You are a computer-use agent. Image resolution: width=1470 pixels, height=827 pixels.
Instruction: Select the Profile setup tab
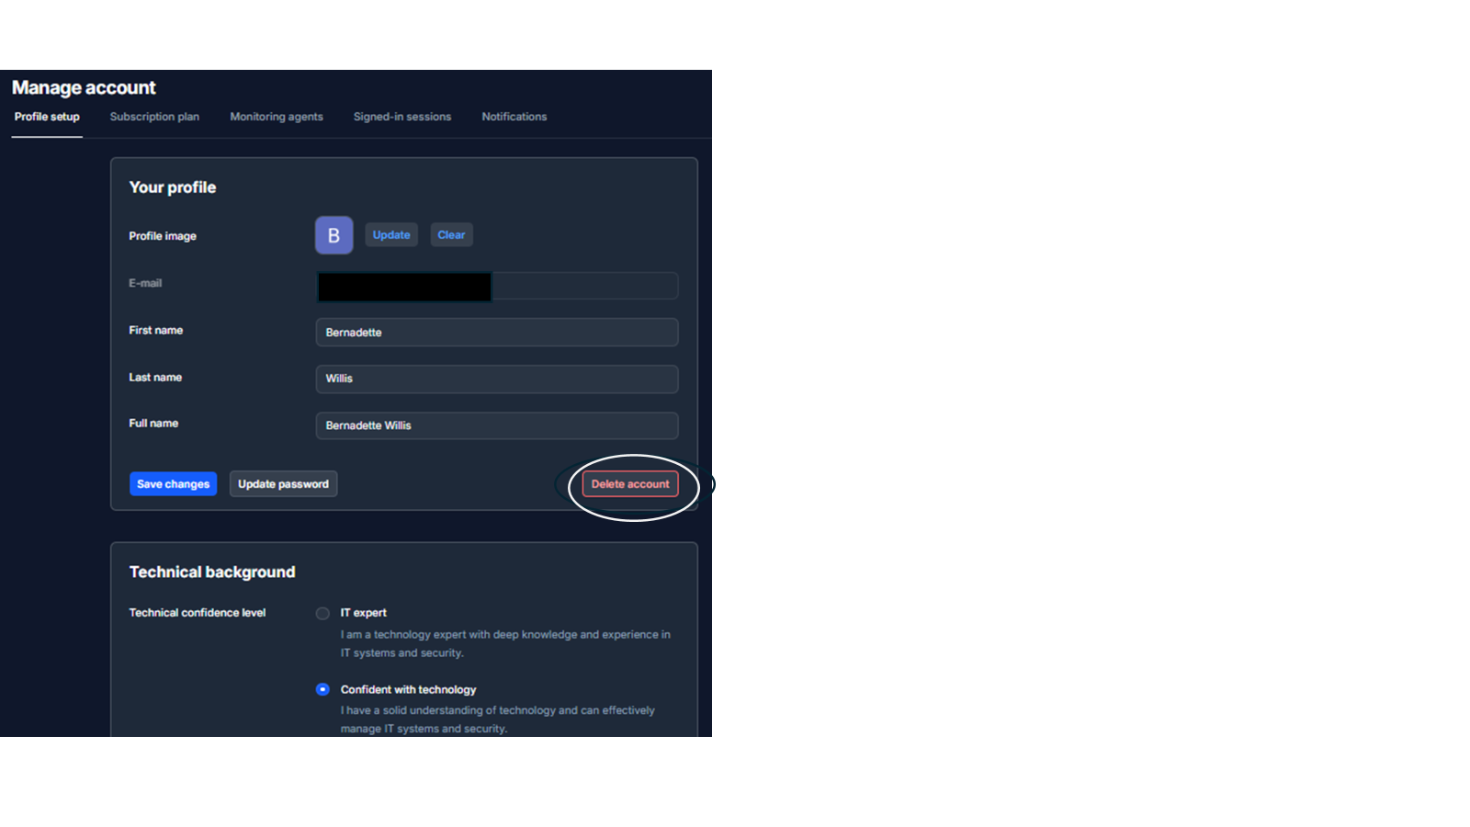pyautogui.click(x=47, y=117)
